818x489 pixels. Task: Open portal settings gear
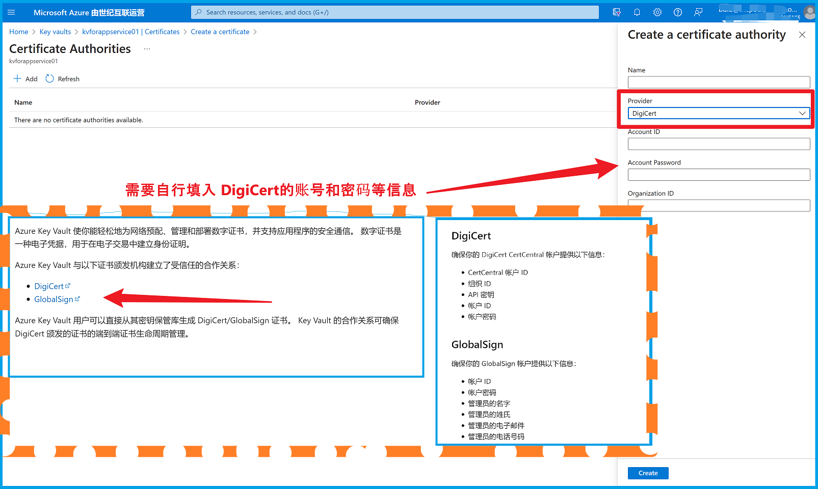click(x=657, y=12)
